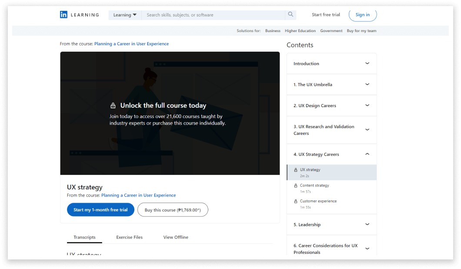This screenshot has width=461, height=269.
Task: Click Start free trial in header
Action: (326, 15)
